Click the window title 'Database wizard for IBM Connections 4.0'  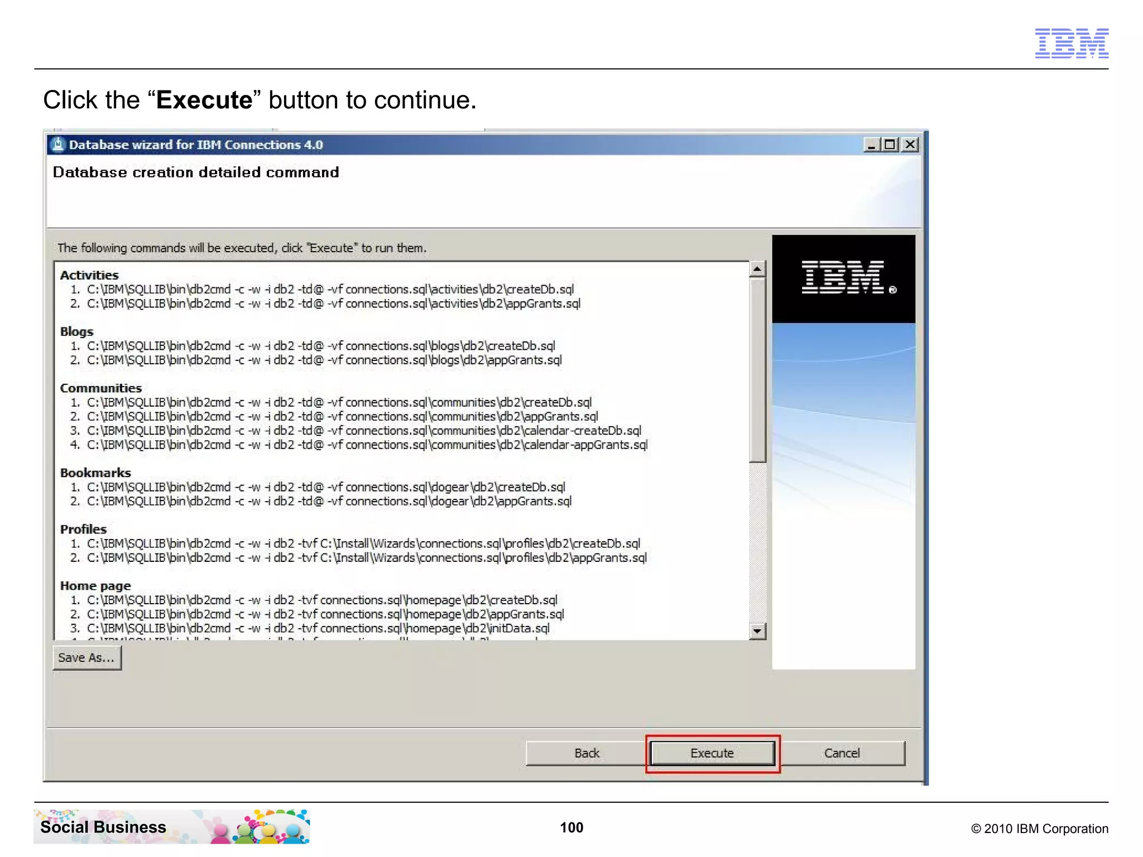coord(196,145)
